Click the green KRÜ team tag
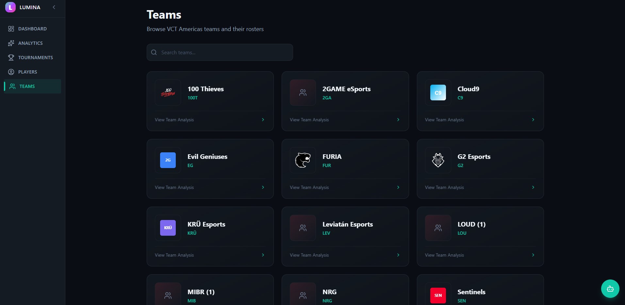625x305 pixels. 192,233
